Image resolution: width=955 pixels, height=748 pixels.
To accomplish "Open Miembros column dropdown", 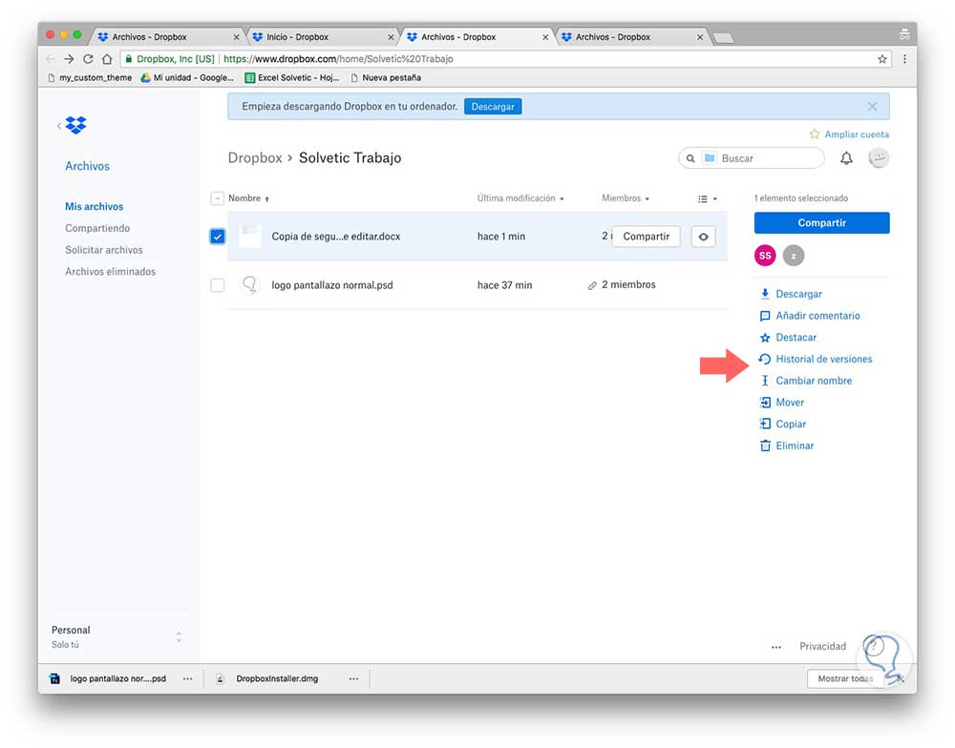I will (626, 198).
